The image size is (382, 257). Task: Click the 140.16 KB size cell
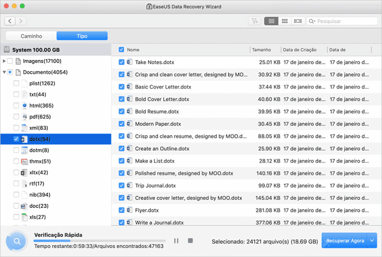[268, 173]
